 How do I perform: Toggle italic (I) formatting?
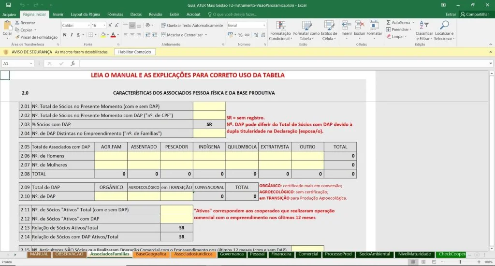(72, 35)
